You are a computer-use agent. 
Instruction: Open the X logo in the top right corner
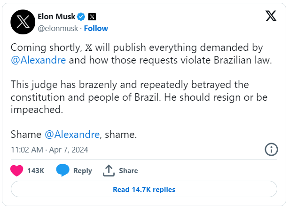pyautogui.click(x=271, y=16)
